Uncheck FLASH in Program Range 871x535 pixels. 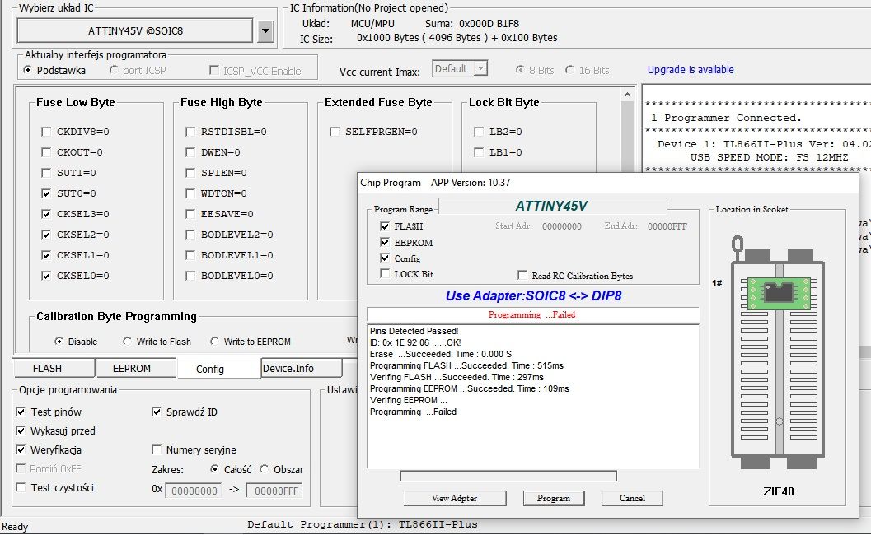pos(384,226)
